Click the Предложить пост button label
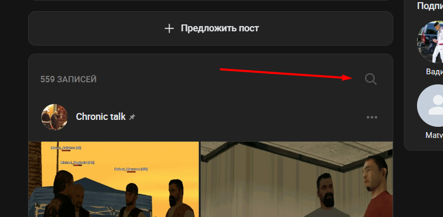Image resolution: width=443 pixels, height=217 pixels. (x=220, y=28)
